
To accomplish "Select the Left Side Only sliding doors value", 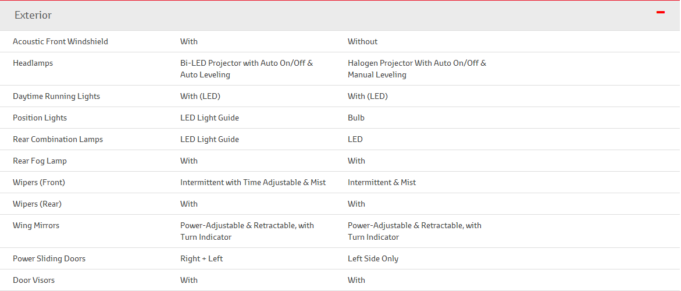I will 373,259.
